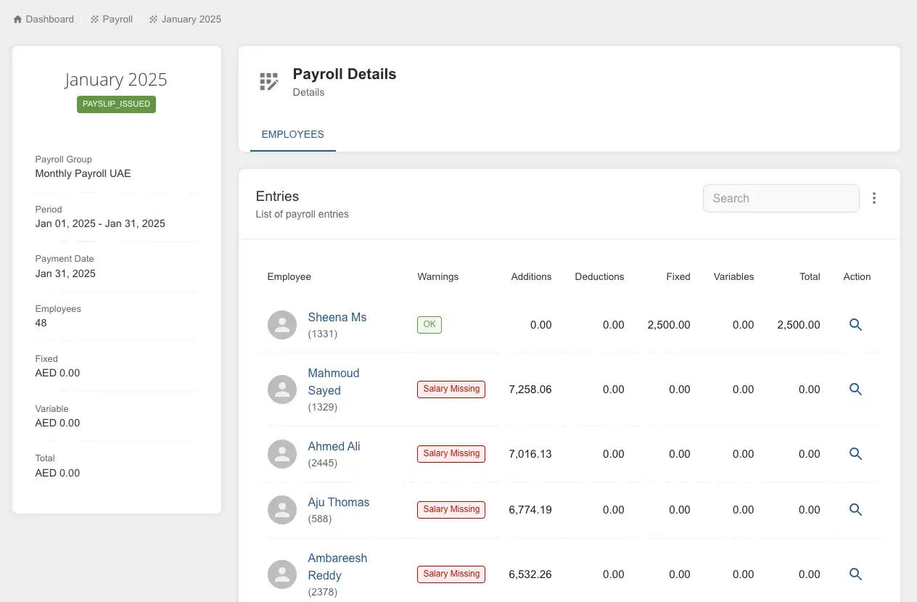Click Ambareesh Reddy's avatar picture
The width and height of the screenshot is (917, 602).
click(282, 574)
